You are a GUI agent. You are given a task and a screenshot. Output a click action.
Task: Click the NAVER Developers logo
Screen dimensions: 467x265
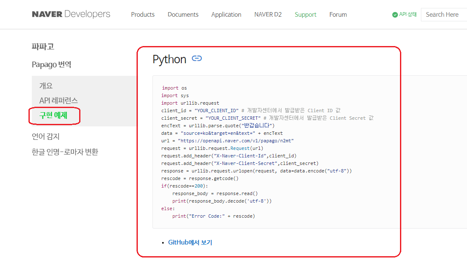pyautogui.click(x=71, y=14)
